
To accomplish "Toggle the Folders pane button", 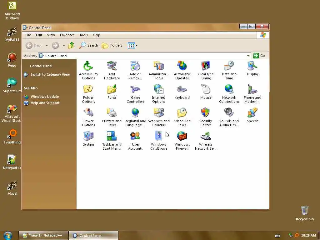I will click(112, 45).
